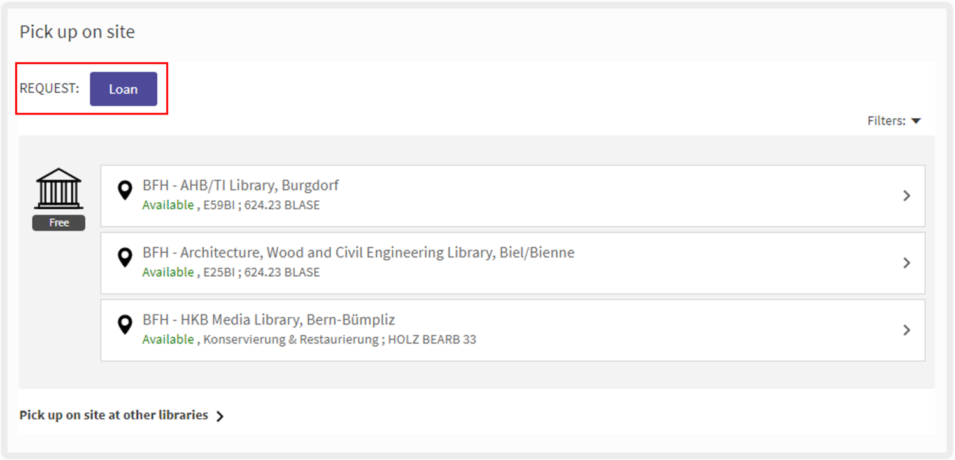Expand the AHB/TI Library Burgdorf row chevron

pos(907,196)
